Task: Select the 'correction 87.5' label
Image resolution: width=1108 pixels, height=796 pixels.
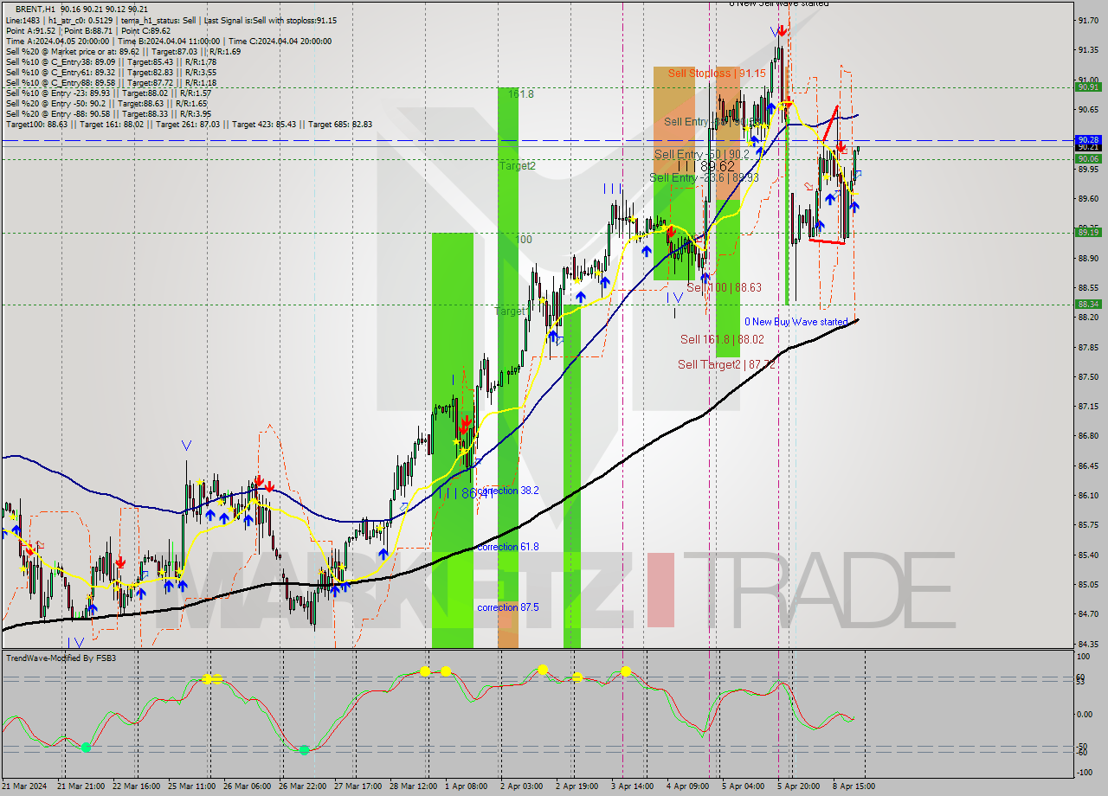Action: (508, 607)
